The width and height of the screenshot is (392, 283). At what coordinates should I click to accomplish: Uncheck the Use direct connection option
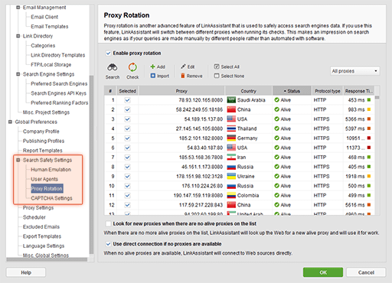[108, 244]
